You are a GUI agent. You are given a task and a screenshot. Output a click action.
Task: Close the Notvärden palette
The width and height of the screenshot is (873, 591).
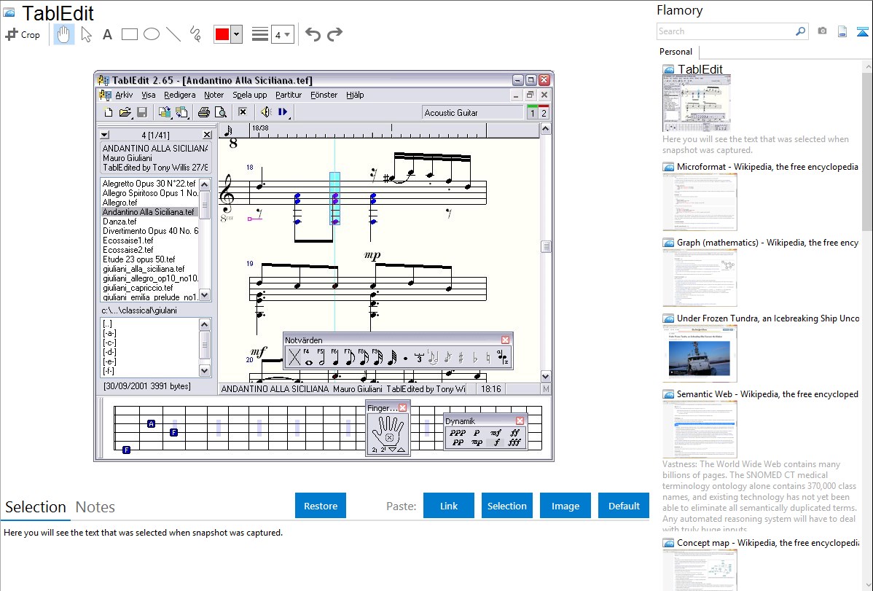pos(505,340)
